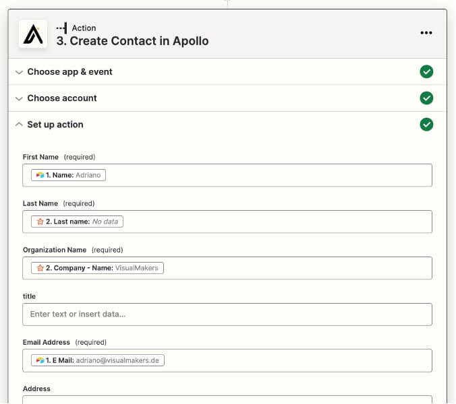Select the '1. Name: Adriano' data pill
Screen dimensions: 456x404
pos(68,175)
